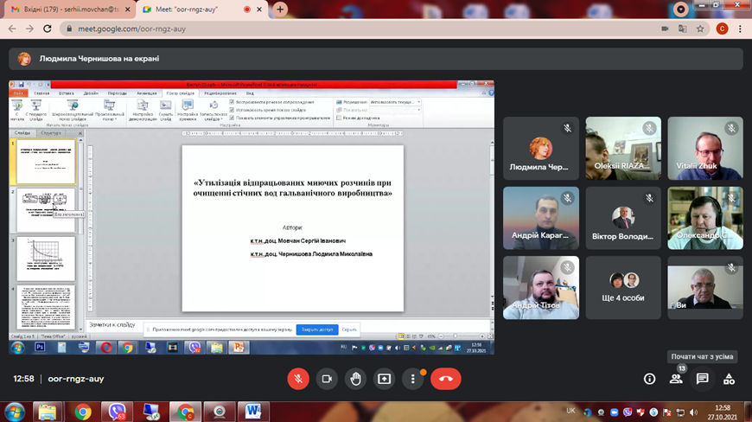Open webcam app icon on taskbar

pyautogui.click(x=220, y=412)
